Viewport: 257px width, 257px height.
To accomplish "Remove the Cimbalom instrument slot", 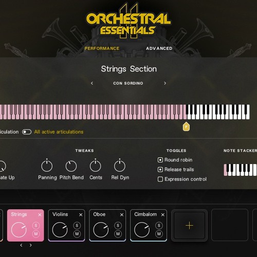I will coord(163,215).
